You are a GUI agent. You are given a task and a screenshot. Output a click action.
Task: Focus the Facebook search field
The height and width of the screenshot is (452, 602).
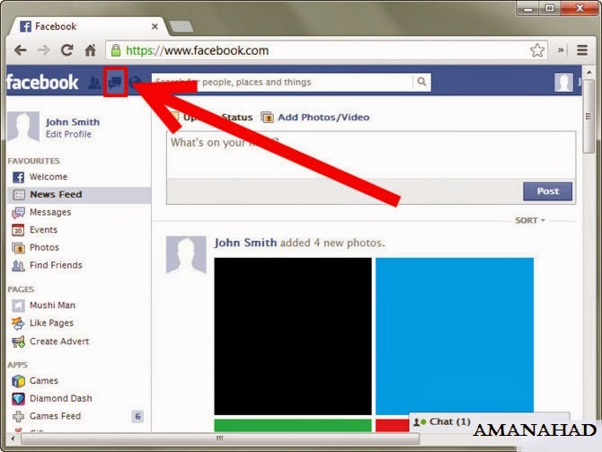tap(282, 82)
